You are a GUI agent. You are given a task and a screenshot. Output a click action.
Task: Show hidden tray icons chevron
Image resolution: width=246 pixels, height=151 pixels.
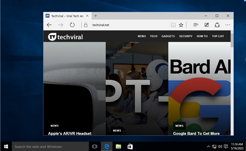click(x=208, y=146)
